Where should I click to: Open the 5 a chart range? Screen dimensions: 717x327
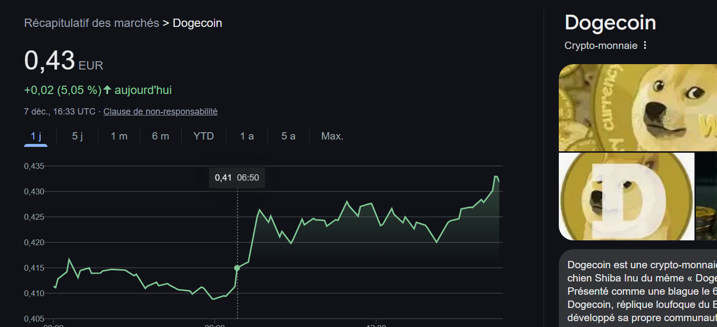[288, 136]
